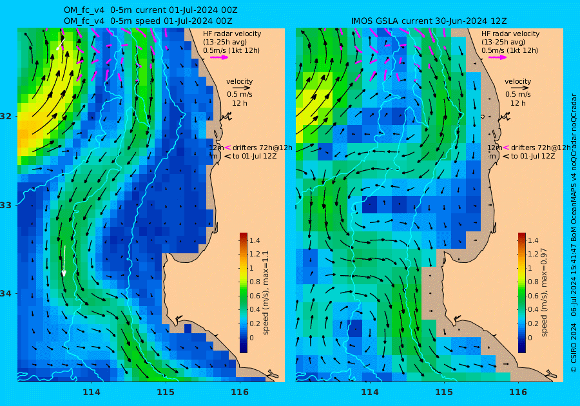Screen dimensions: 580x406
Task: Click the '© CSIRO 2024' vertical copyright text
Action: (x=574, y=347)
